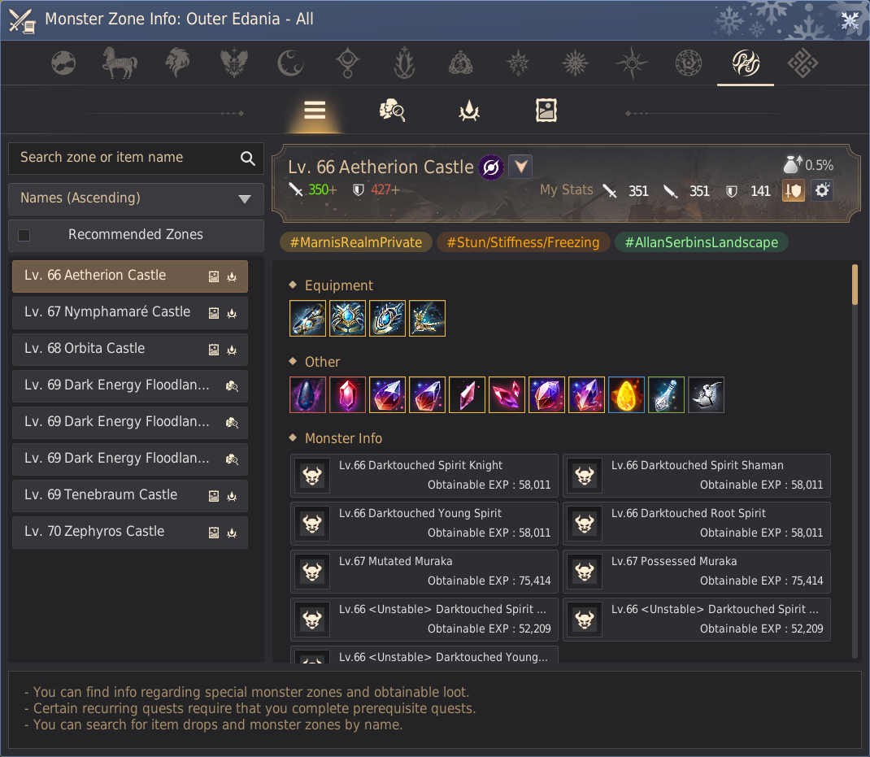This screenshot has height=757, width=870.
Task: Click the portrait icon on Orbita Castle row
Action: coord(214,350)
